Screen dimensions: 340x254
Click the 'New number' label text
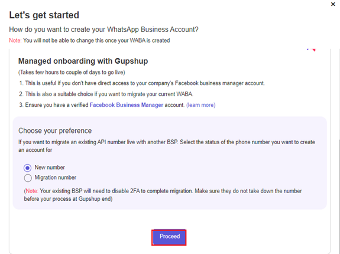(50, 167)
